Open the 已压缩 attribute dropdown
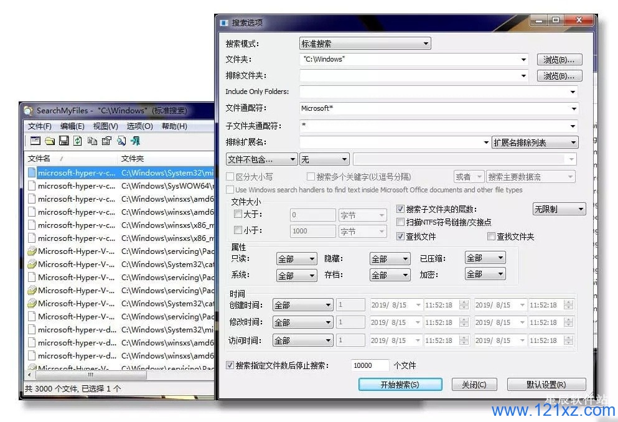Viewport: 618px width, 422px height. (x=485, y=258)
